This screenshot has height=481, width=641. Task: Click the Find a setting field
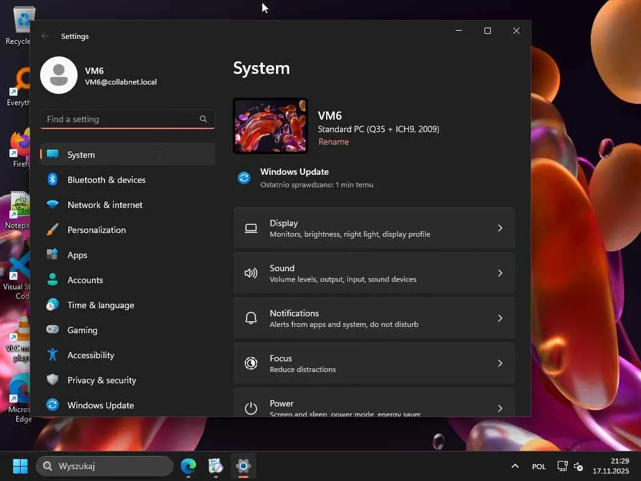pyautogui.click(x=128, y=119)
